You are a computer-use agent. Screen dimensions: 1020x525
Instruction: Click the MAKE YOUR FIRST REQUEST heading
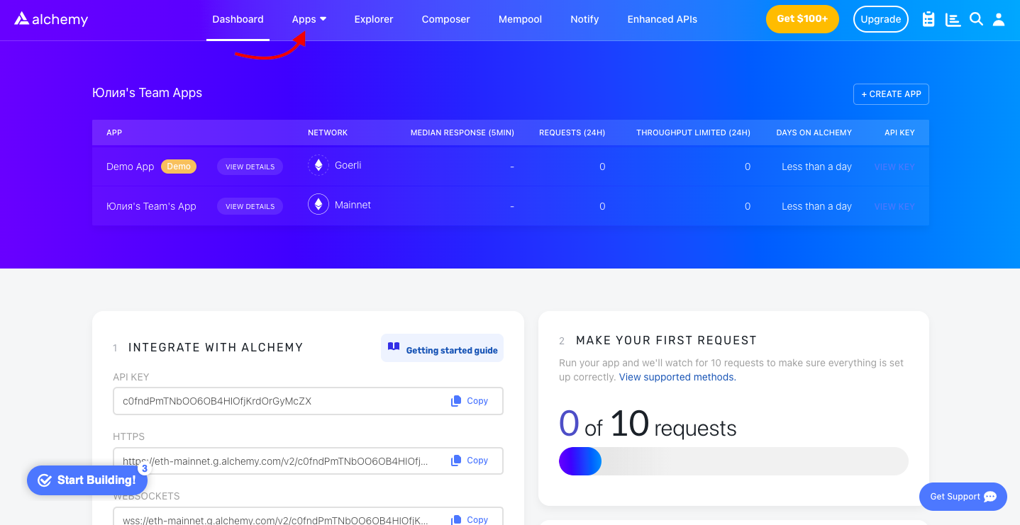[x=666, y=340]
